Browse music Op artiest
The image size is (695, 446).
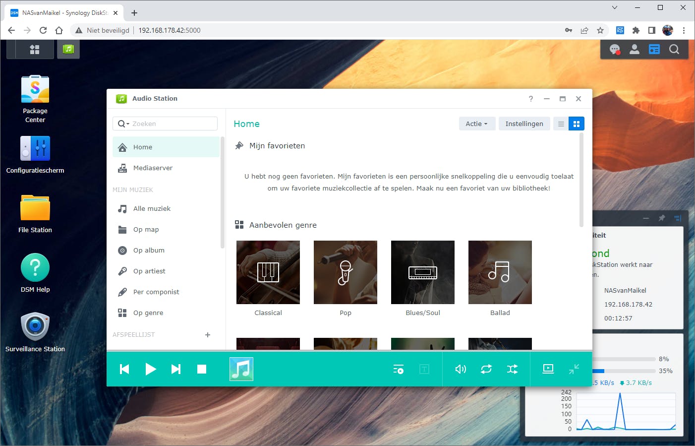tap(166, 271)
